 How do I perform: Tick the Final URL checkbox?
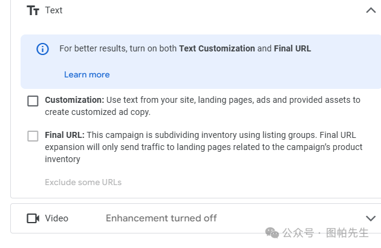pos(33,136)
